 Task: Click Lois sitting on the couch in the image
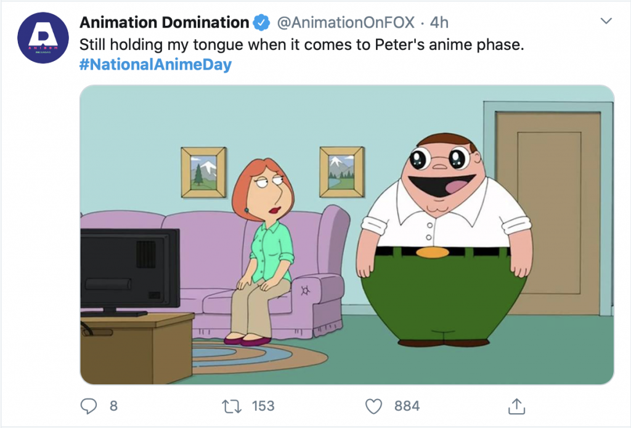coord(262,246)
